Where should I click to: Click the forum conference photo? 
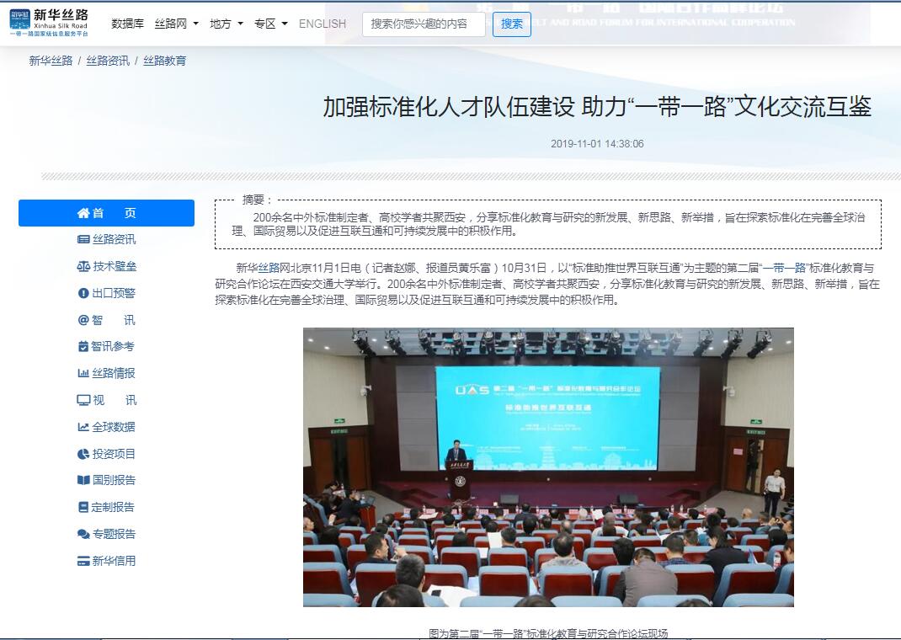pos(548,467)
